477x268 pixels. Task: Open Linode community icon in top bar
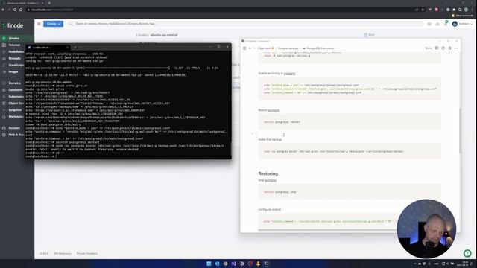click(437, 24)
